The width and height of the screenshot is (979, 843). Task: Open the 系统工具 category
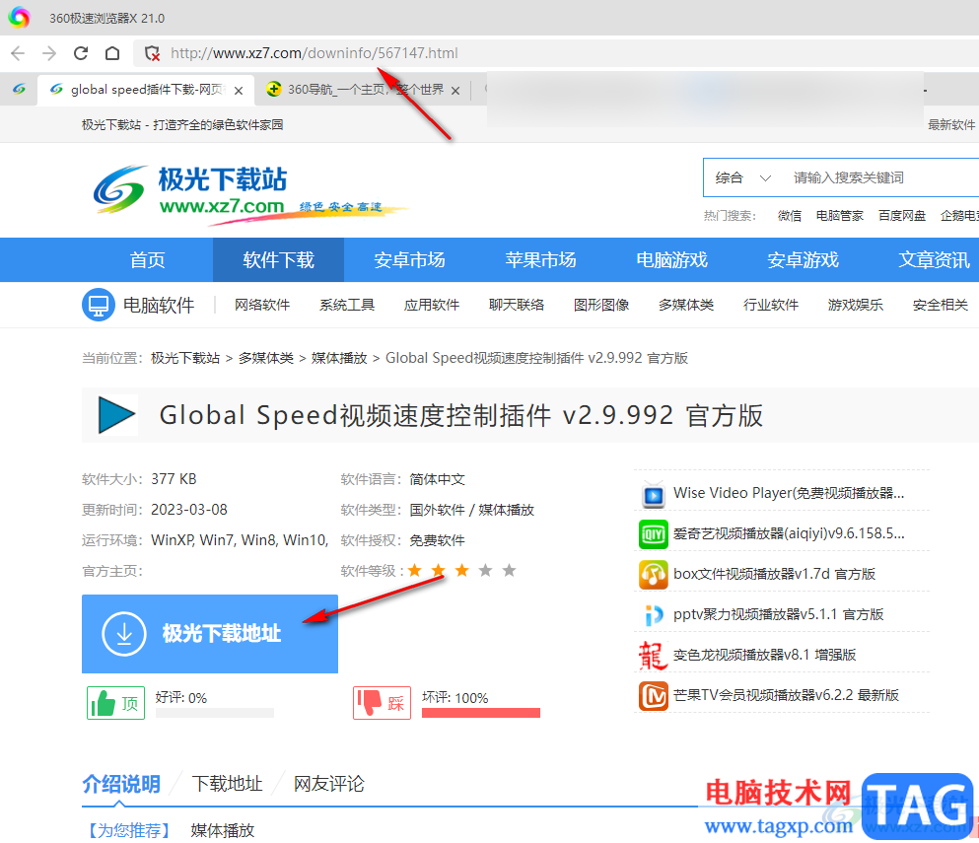[347, 305]
